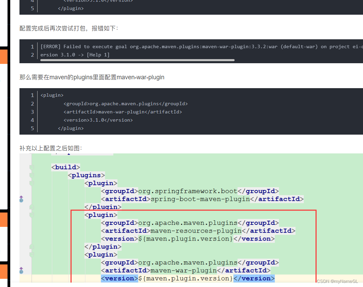Click '<version>3.1.0</version>' on line 4 of dark block
363x287 pixels.
[x=98, y=120]
